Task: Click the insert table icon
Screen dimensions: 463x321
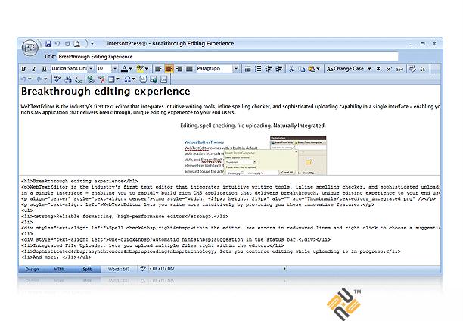Action: (111, 79)
